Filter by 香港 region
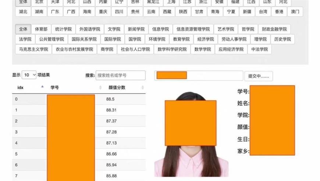This screenshot has height=181, width=320. click(x=279, y=12)
